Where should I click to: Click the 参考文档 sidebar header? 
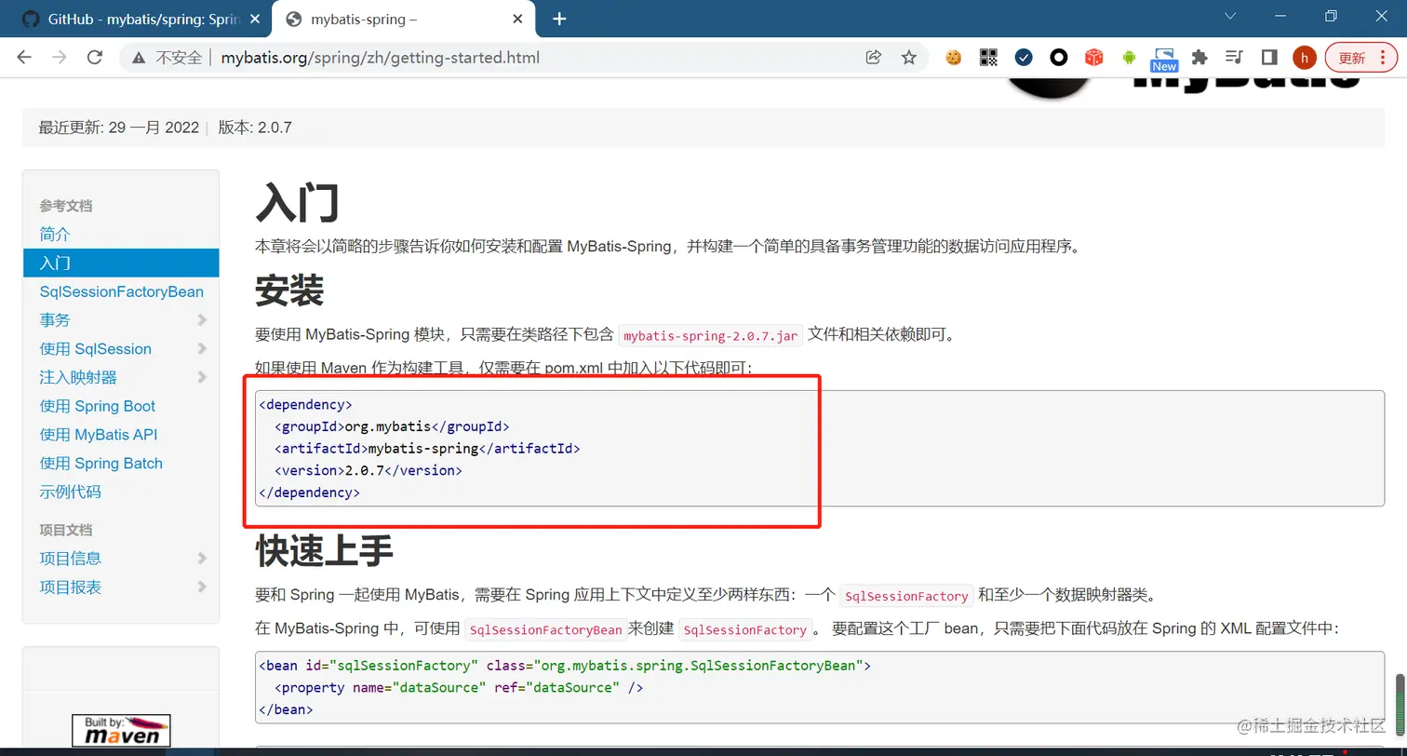coord(66,206)
